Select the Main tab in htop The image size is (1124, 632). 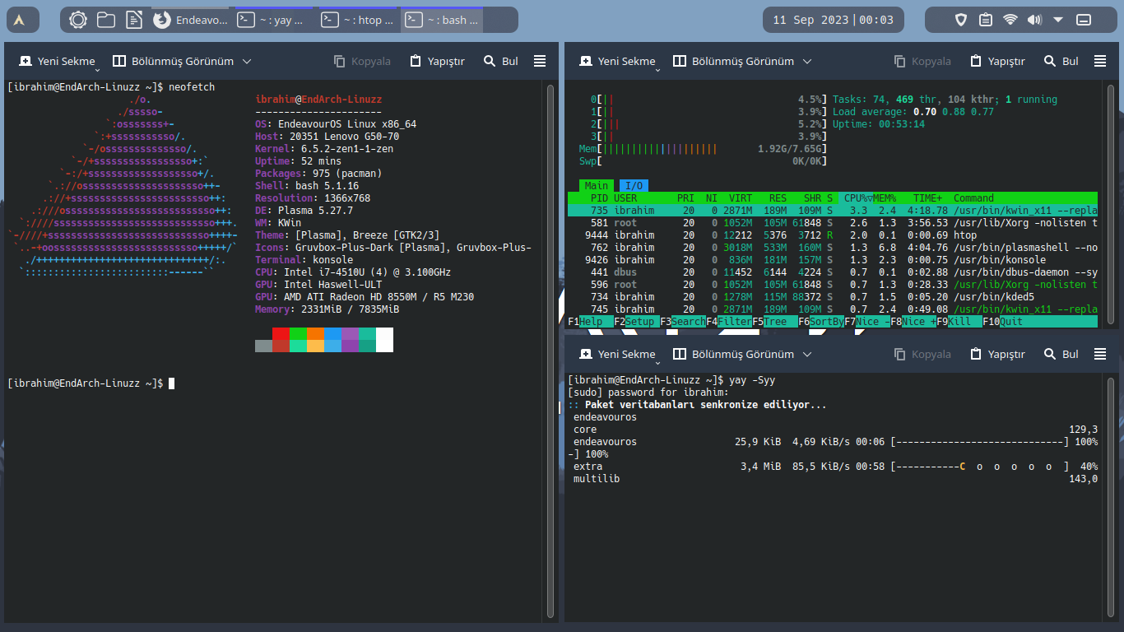(597, 186)
